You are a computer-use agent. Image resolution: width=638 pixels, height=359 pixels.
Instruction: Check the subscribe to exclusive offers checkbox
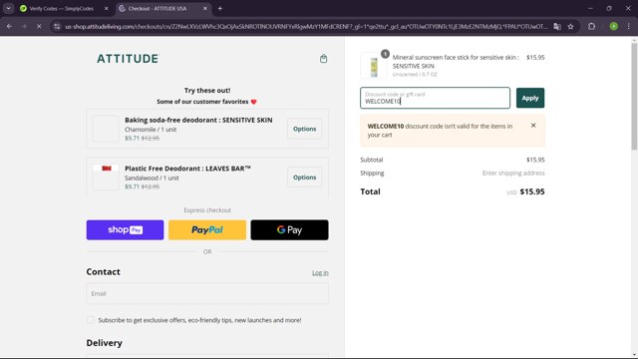tap(91, 320)
